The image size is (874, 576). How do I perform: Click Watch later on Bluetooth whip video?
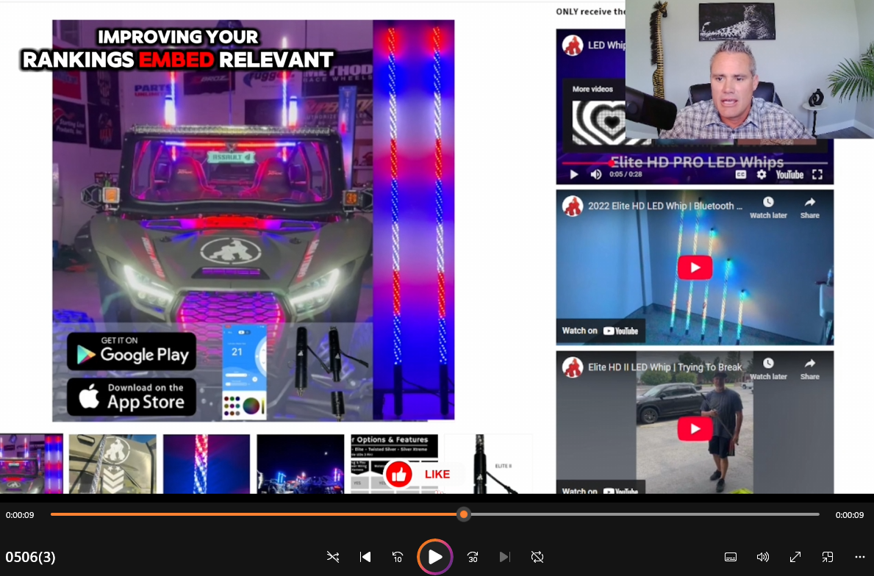coord(768,207)
